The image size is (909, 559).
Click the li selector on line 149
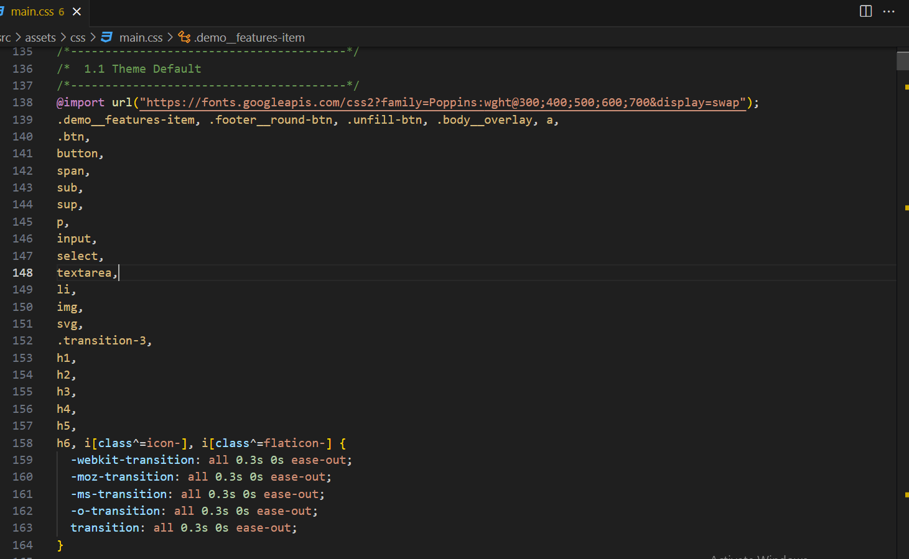click(x=63, y=290)
